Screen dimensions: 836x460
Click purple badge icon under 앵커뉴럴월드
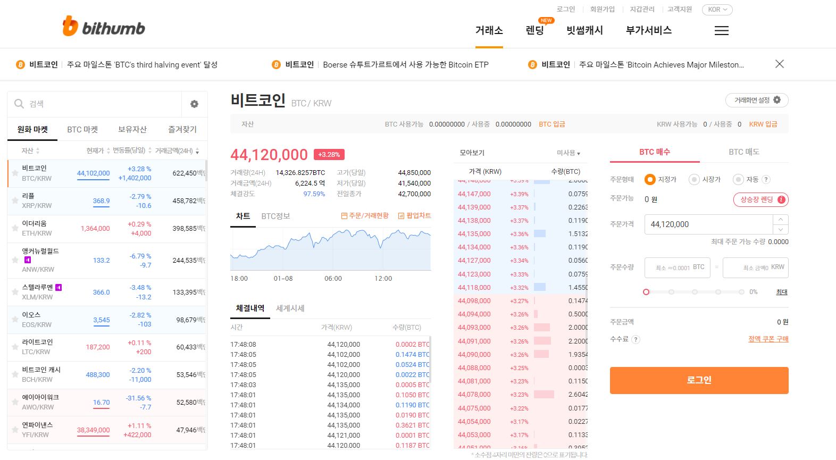point(28,260)
